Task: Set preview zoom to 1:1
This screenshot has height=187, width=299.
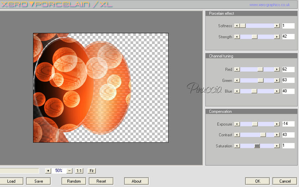Action: (79, 171)
